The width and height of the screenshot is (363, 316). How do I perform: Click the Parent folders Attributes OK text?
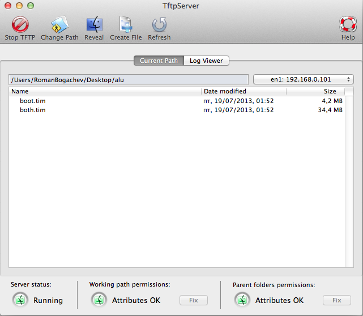[x=279, y=300]
